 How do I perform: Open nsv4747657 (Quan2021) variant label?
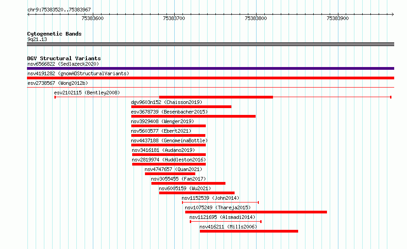click(x=173, y=169)
